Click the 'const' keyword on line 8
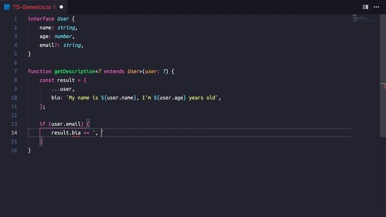The image size is (386, 217). pos(47,80)
